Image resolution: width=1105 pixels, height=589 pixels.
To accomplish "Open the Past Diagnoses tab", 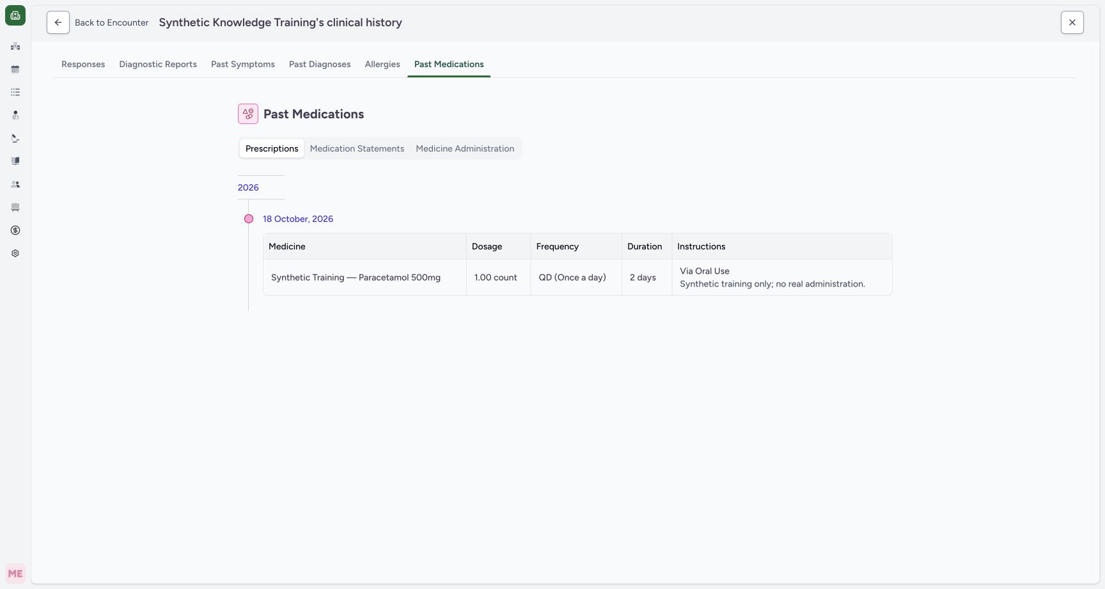I will (320, 64).
